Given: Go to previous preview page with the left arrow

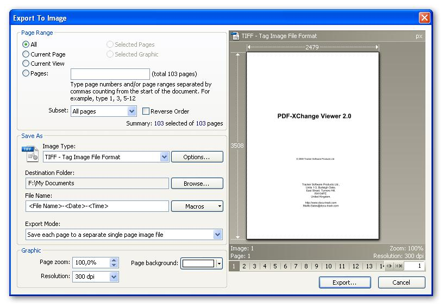Looking at the screenshot, I should (x=387, y=266).
